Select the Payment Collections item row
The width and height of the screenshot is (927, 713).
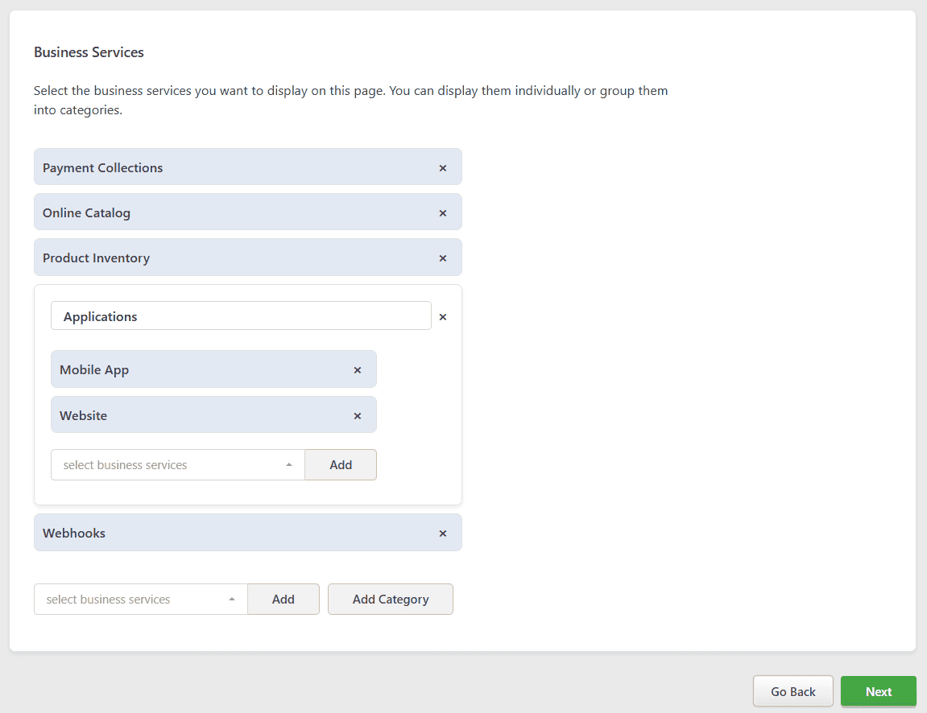226,167
